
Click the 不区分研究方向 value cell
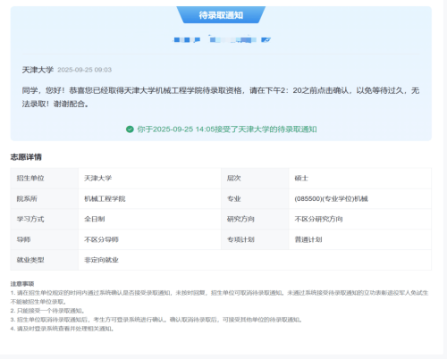pyautogui.click(x=360, y=219)
